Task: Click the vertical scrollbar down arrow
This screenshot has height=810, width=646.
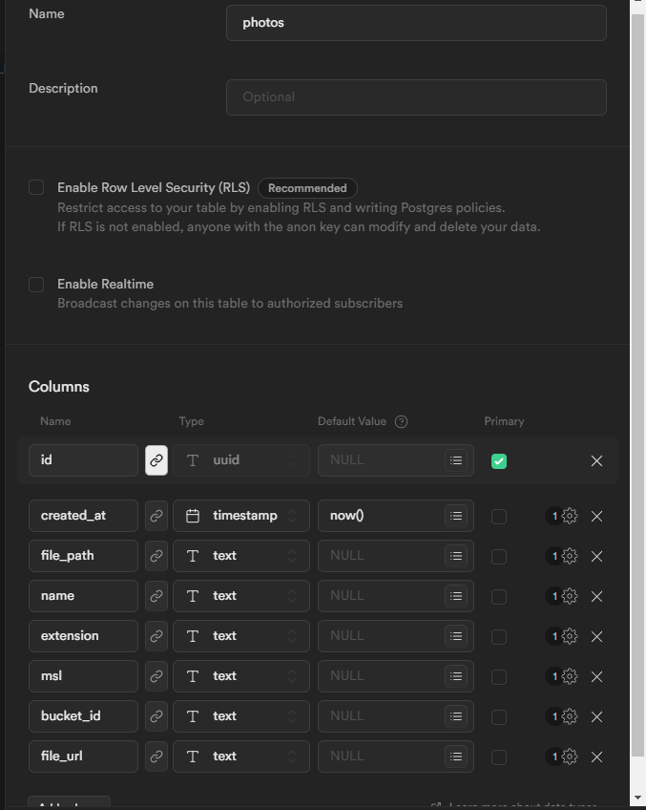Action: point(638,797)
